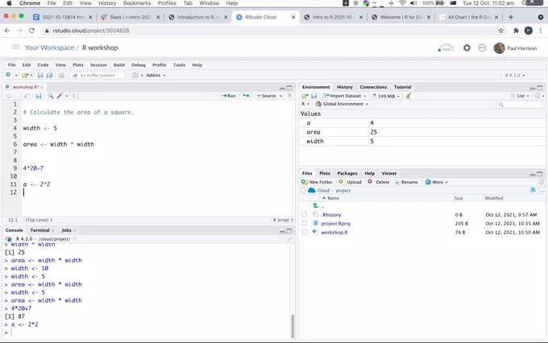Viewport: 548px width, 343px height.
Task: Open the Tools menu
Action: click(179, 65)
